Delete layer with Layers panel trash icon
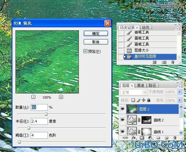Screen dimensions: 186x152 pyautogui.click(x=175, y=138)
